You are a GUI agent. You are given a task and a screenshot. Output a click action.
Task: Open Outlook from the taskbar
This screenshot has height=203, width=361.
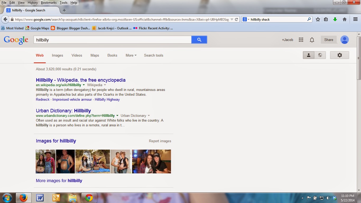pyautogui.click(x=56, y=198)
